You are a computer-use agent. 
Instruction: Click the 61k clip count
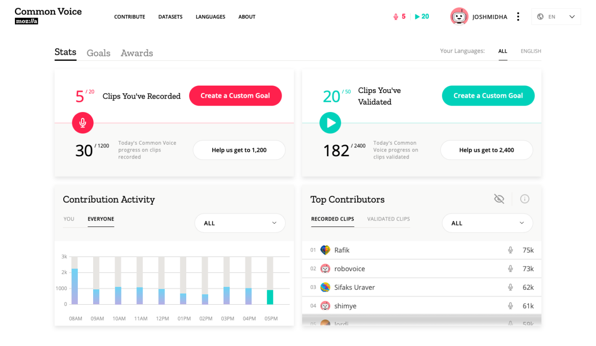coord(528,306)
